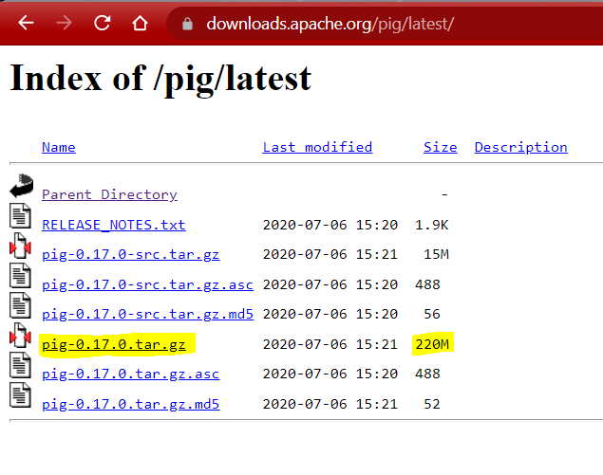This screenshot has height=475, width=603.
Task: Click the 15M size value
Action: pyautogui.click(x=437, y=254)
